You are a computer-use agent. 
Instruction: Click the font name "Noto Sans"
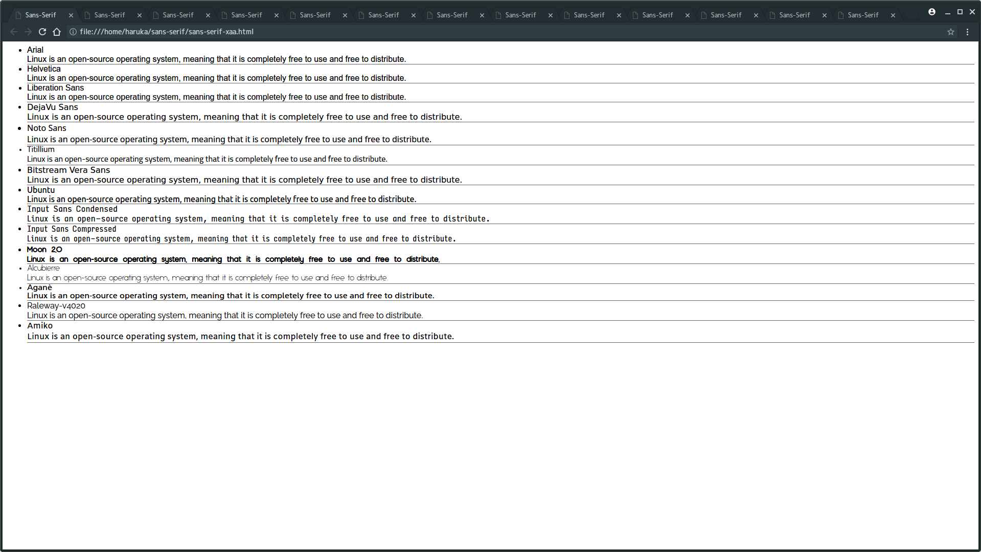click(x=47, y=128)
